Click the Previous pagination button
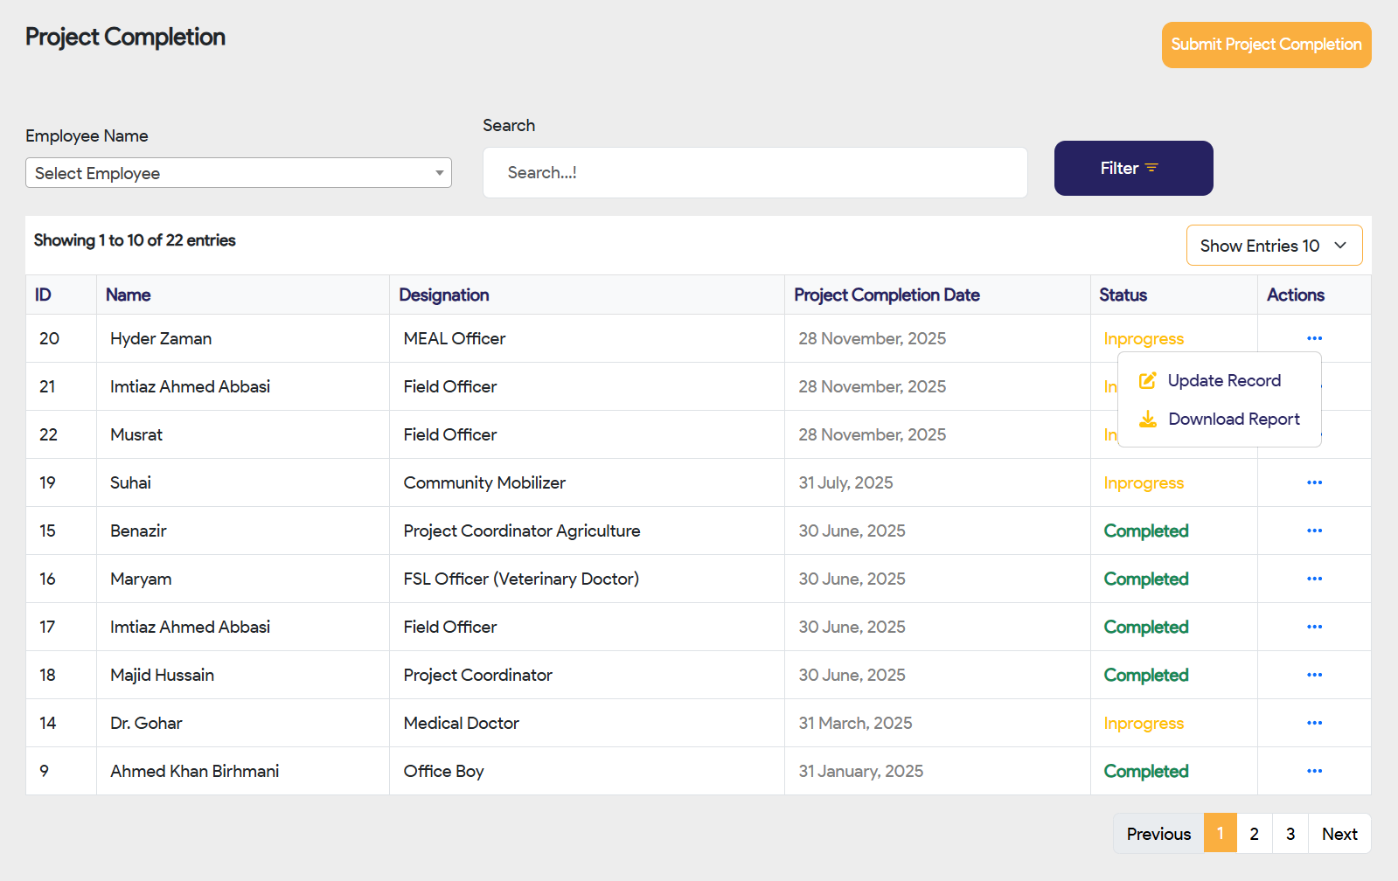1398x881 pixels. (x=1158, y=834)
